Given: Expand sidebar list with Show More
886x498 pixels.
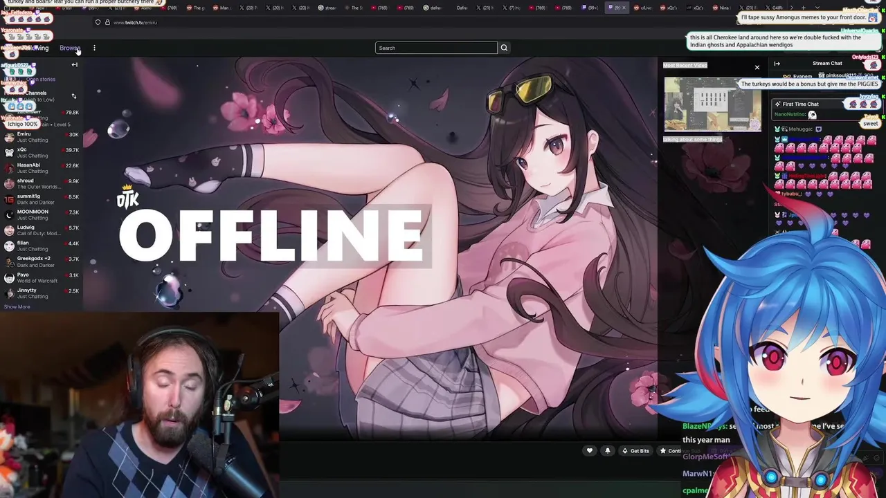Looking at the screenshot, I should click(17, 306).
